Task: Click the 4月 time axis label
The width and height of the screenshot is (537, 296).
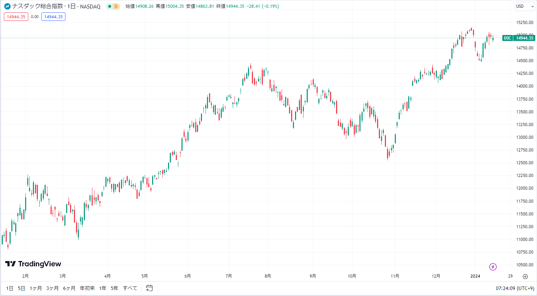Action: [108, 276]
